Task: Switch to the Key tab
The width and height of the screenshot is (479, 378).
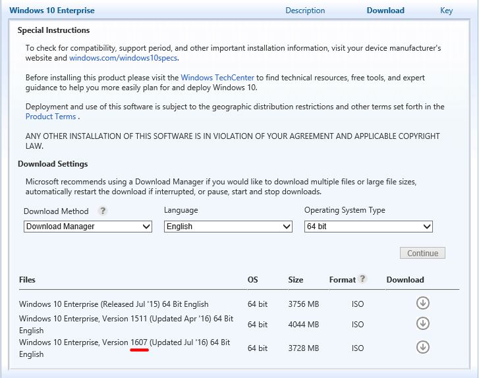Action: (446, 11)
